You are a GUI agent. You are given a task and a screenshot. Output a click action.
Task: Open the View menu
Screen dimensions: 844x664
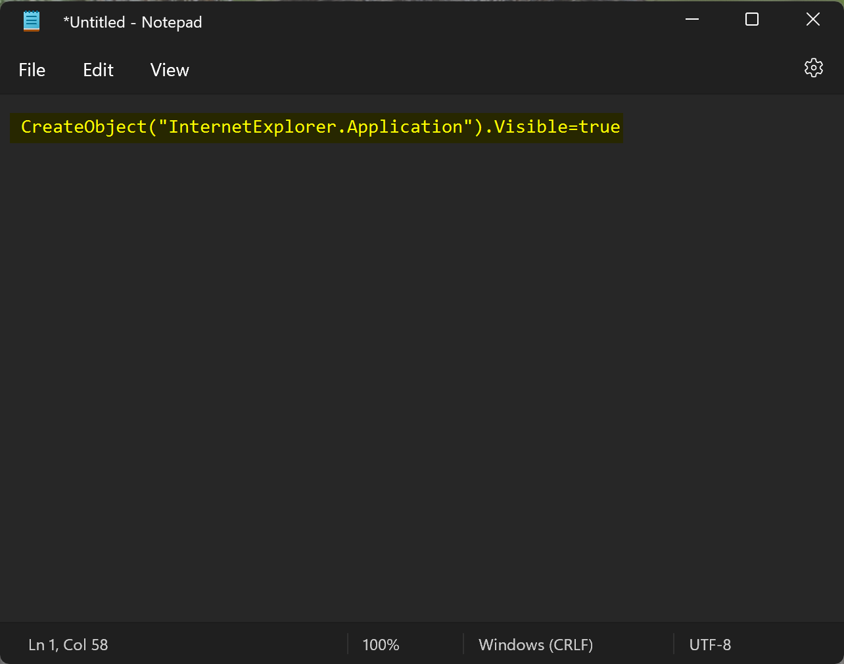[x=170, y=70]
